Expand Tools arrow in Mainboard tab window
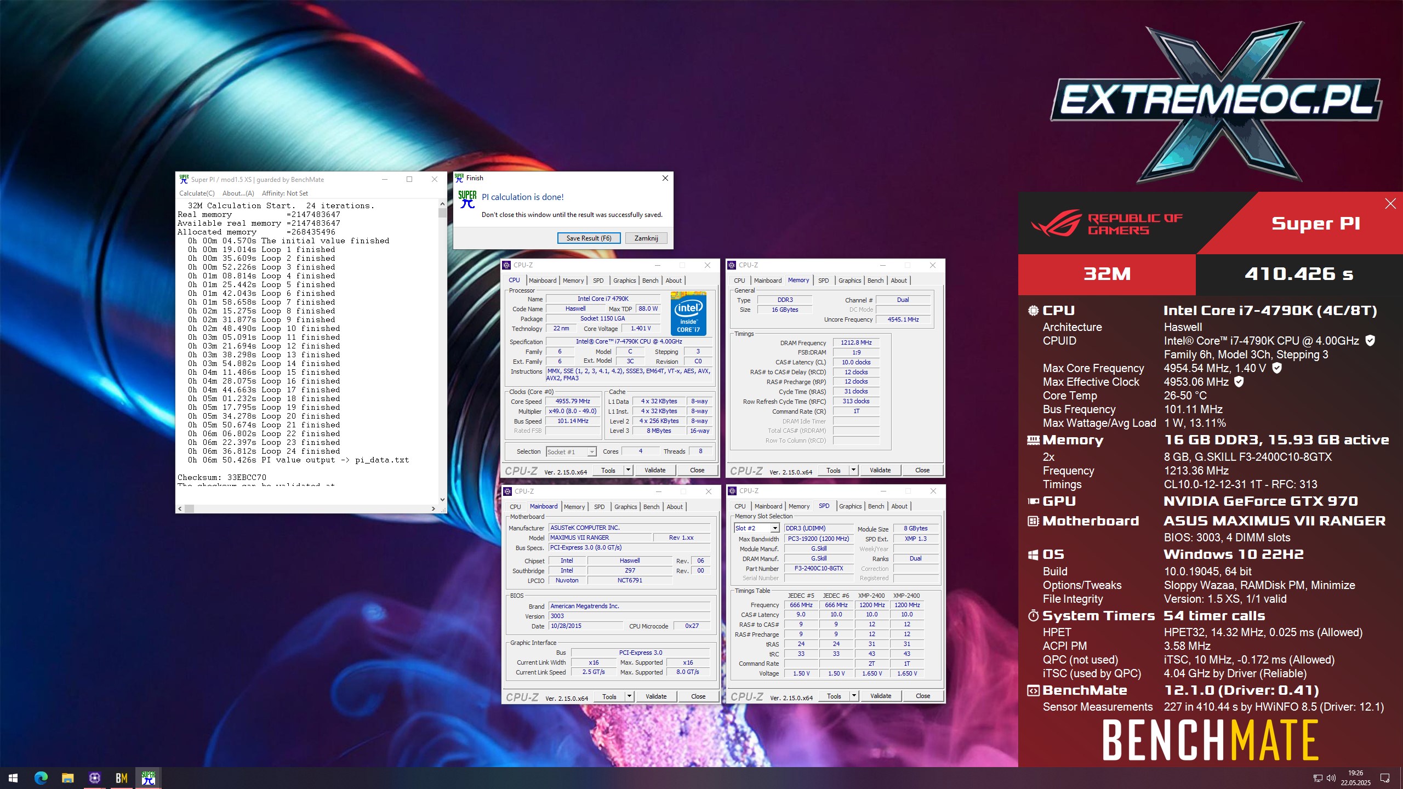This screenshot has height=789, width=1403. coord(629,696)
